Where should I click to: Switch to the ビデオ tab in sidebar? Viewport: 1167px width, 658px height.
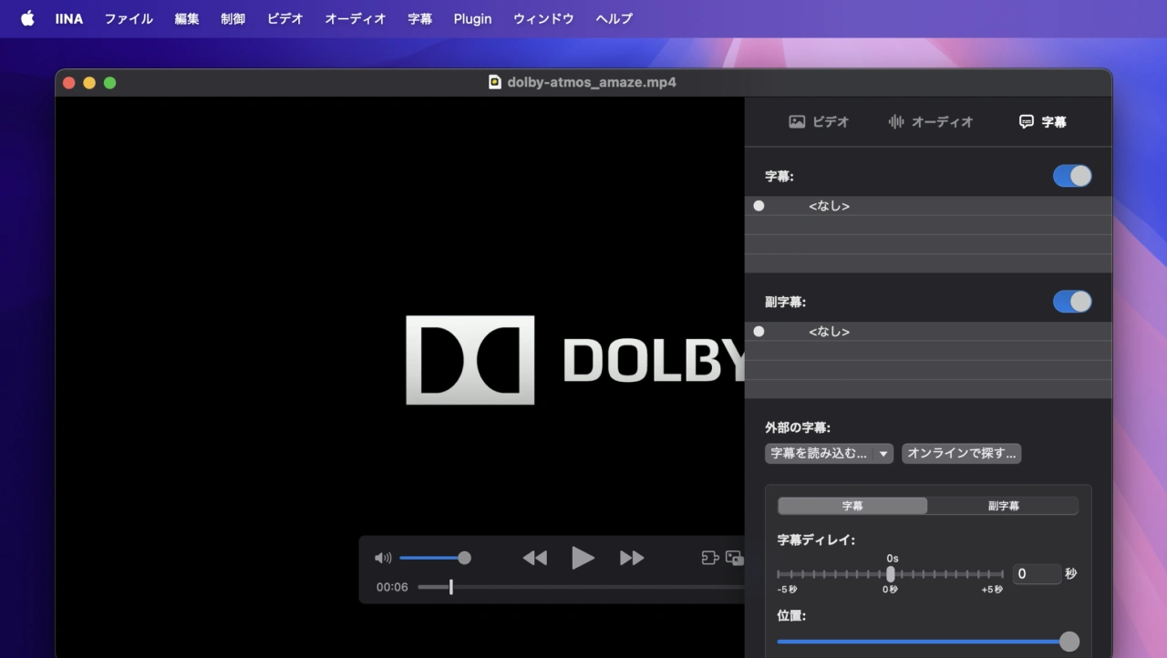(819, 122)
